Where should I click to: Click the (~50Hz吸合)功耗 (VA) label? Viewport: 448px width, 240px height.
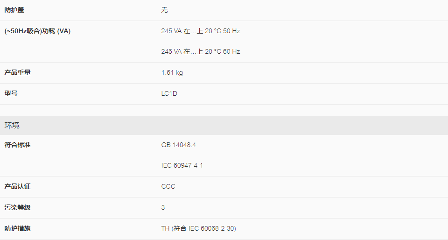[x=37, y=31]
